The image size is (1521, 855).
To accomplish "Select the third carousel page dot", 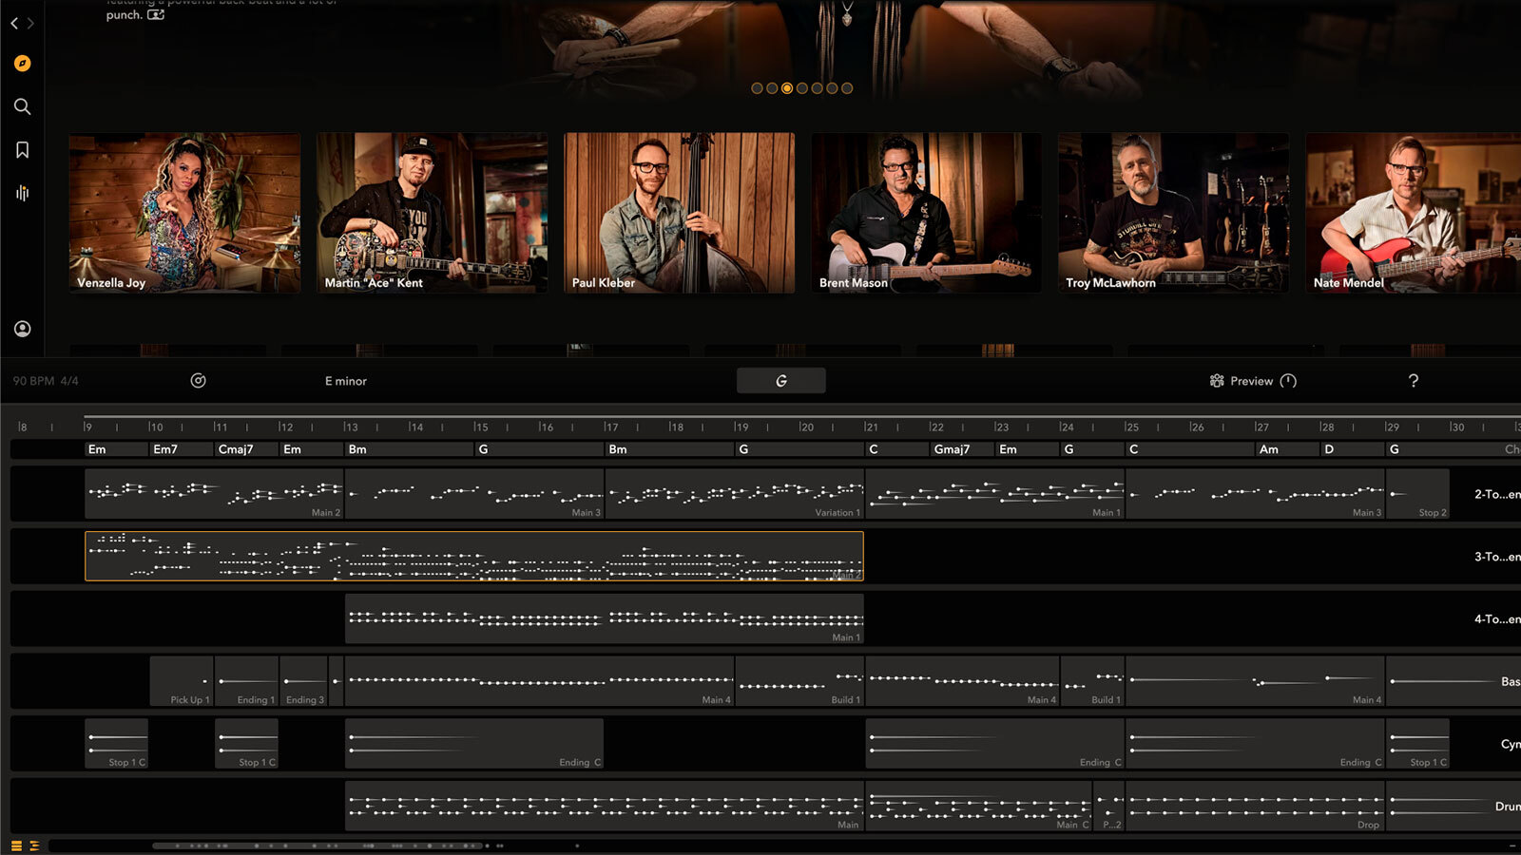I will click(x=787, y=88).
